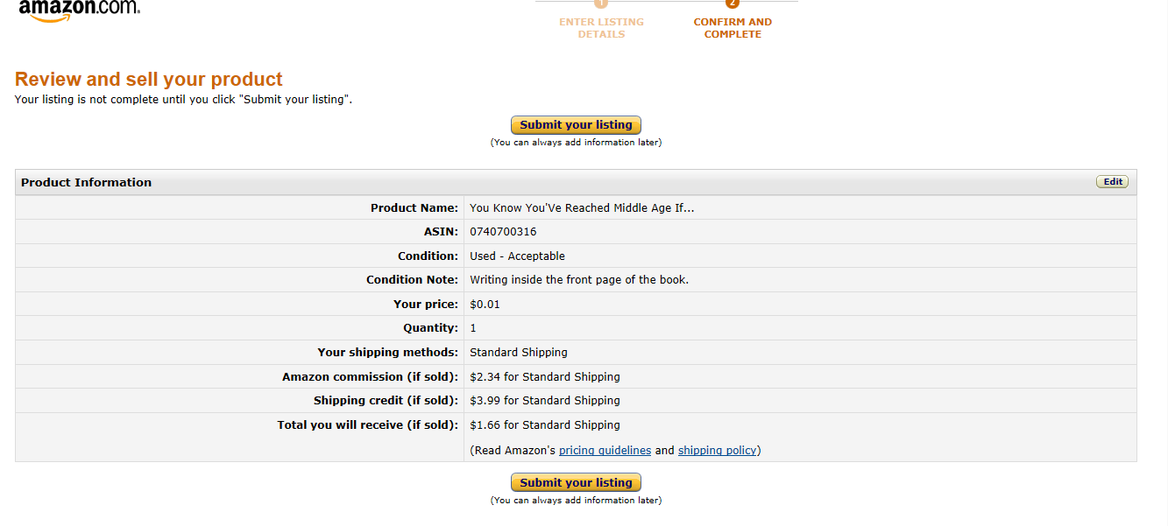Click the step 2 circle indicator
The width and height of the screenshot is (1168, 526).
tap(733, 4)
